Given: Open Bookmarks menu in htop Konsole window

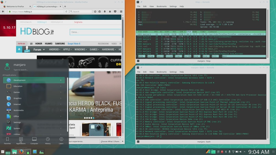Looking at the screenshot, I should (161, 6).
